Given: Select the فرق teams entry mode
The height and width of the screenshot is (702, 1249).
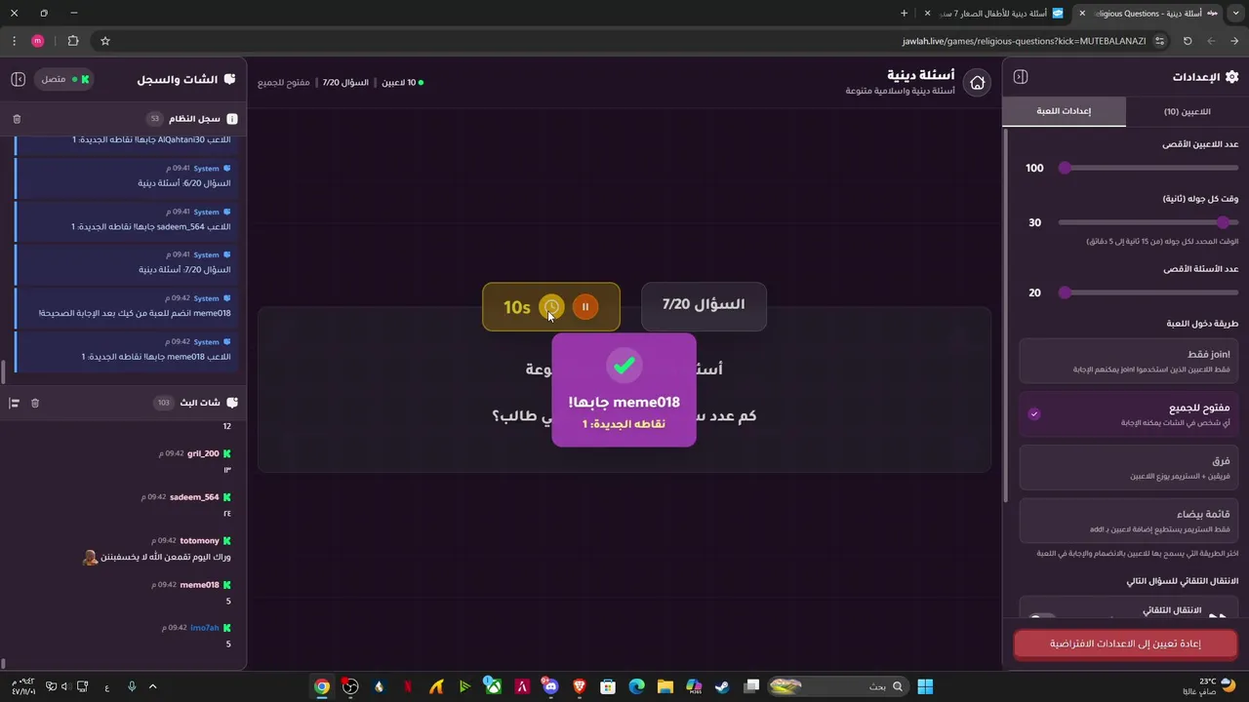Looking at the screenshot, I should pyautogui.click(x=1129, y=467).
